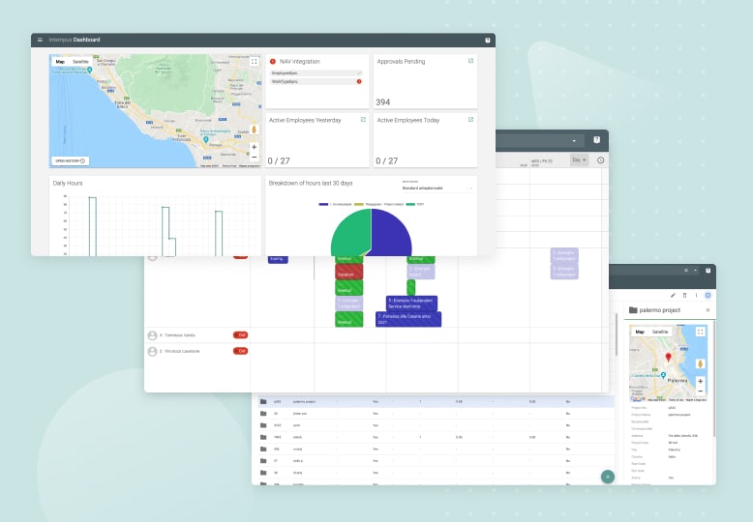753x522 pixels.
Task: Switch the dashboard map to Satellite view
Action: click(x=80, y=62)
